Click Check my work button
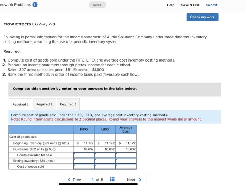Image resolution: width=246 pixels, height=187 pixels. [202, 17]
